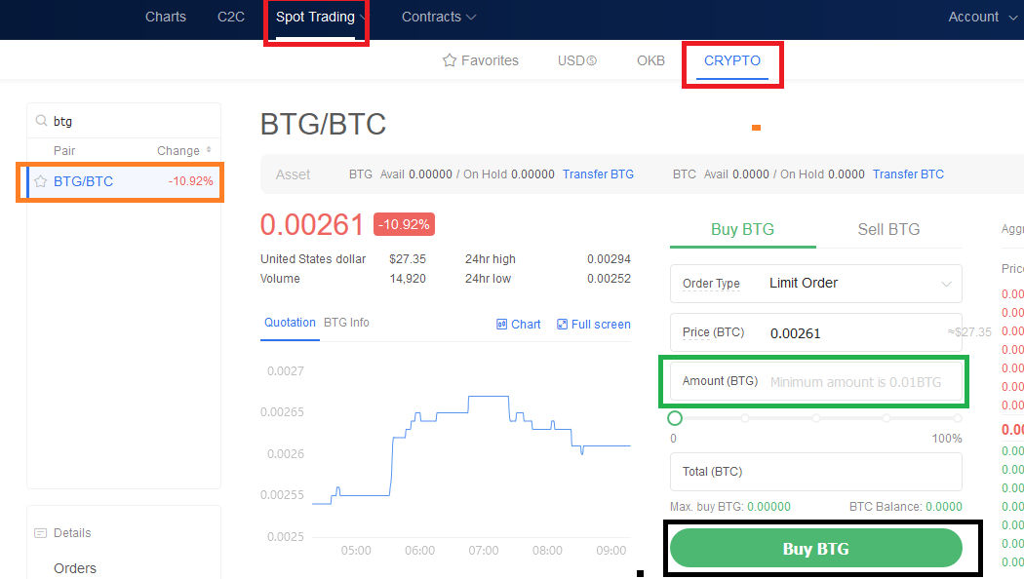
Task: Set the amount slider to 100% mark
Action: [x=958, y=418]
